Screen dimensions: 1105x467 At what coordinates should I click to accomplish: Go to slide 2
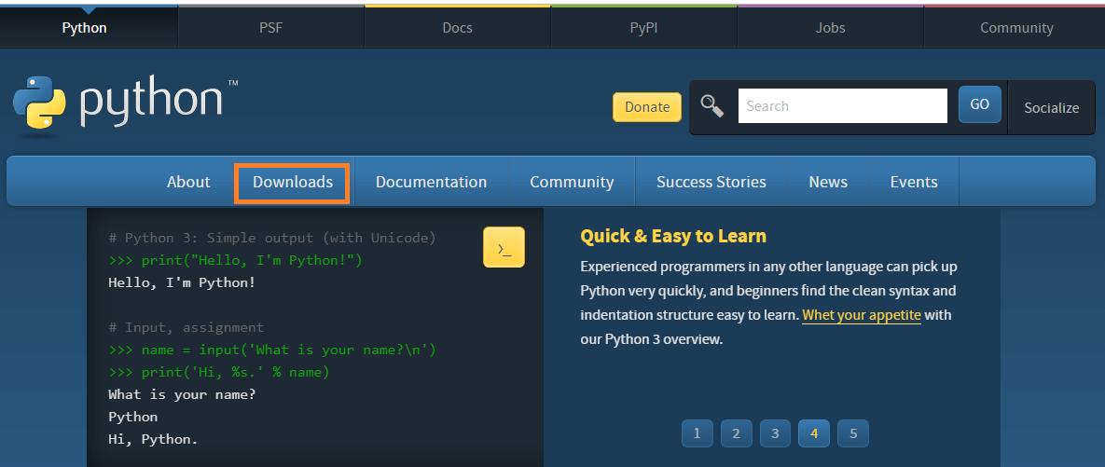point(737,433)
